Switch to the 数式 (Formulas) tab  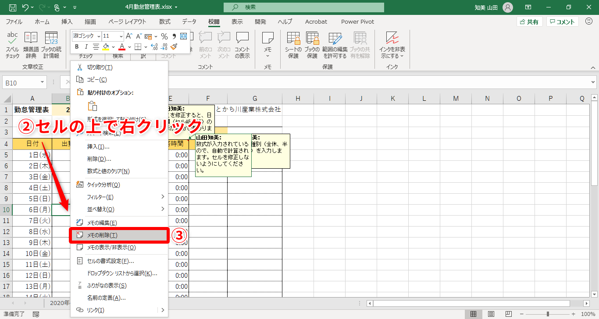pos(165,21)
